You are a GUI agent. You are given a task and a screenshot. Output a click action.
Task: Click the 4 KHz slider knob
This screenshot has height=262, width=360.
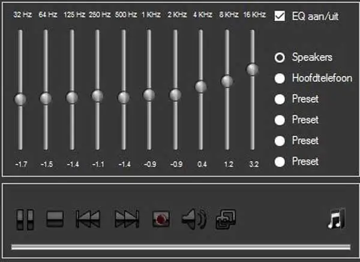(x=201, y=87)
